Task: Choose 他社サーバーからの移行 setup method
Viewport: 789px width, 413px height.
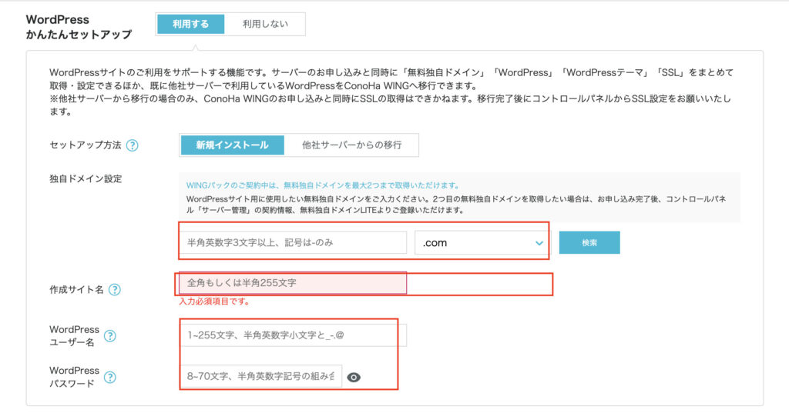Action: [x=351, y=145]
